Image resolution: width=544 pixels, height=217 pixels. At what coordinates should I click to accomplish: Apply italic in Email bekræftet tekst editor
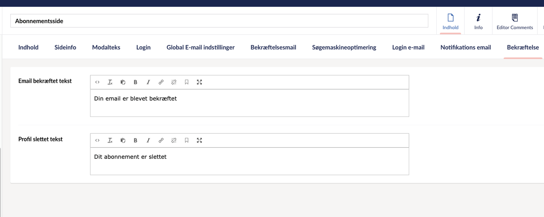148,82
